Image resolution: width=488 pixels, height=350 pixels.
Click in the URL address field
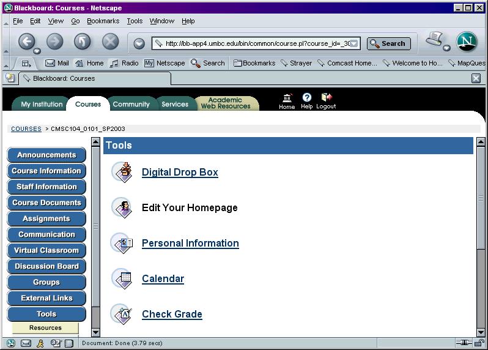[257, 43]
